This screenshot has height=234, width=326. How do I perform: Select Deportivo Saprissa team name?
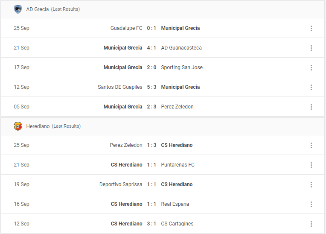pyautogui.click(x=121, y=184)
